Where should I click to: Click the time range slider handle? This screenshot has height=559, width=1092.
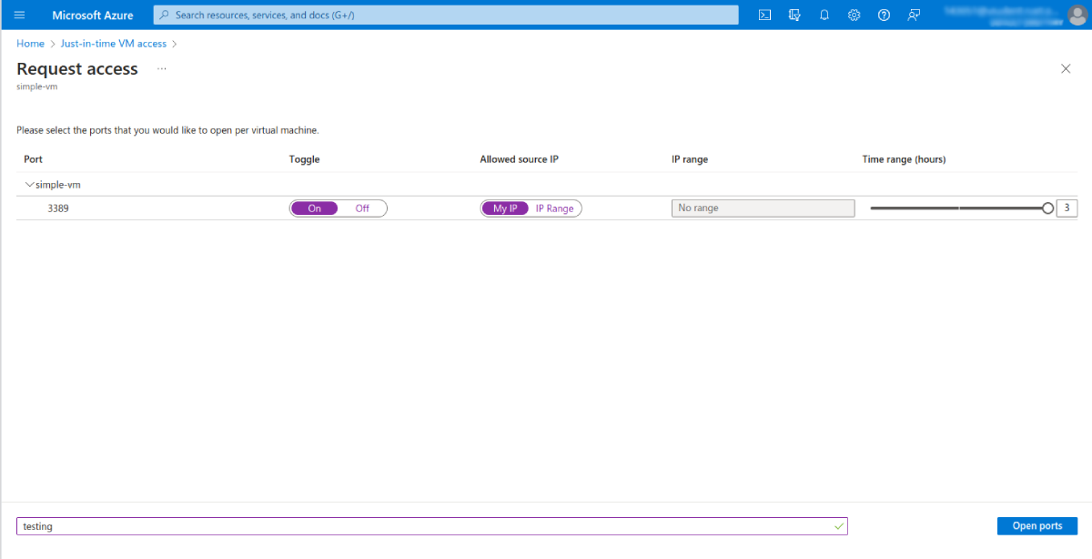pos(1047,208)
